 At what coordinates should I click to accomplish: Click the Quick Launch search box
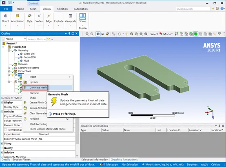(x=193, y=9)
